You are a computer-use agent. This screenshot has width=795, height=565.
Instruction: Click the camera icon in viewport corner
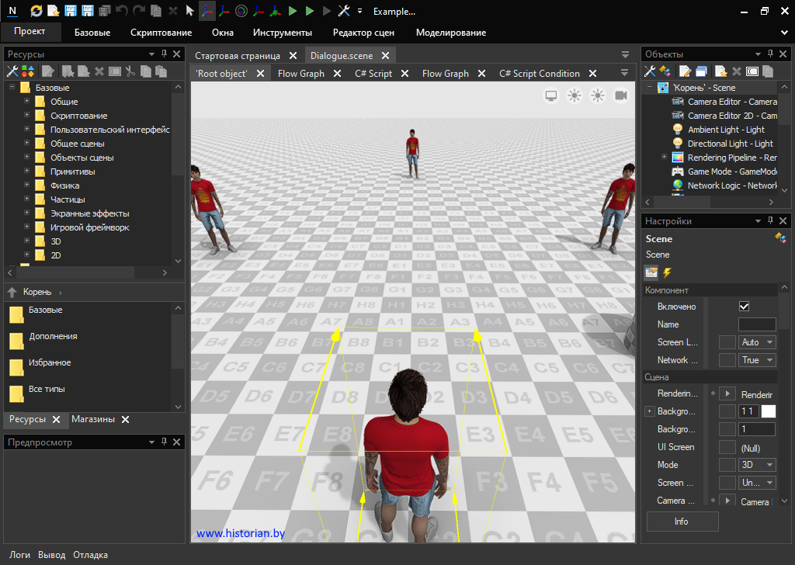621,95
